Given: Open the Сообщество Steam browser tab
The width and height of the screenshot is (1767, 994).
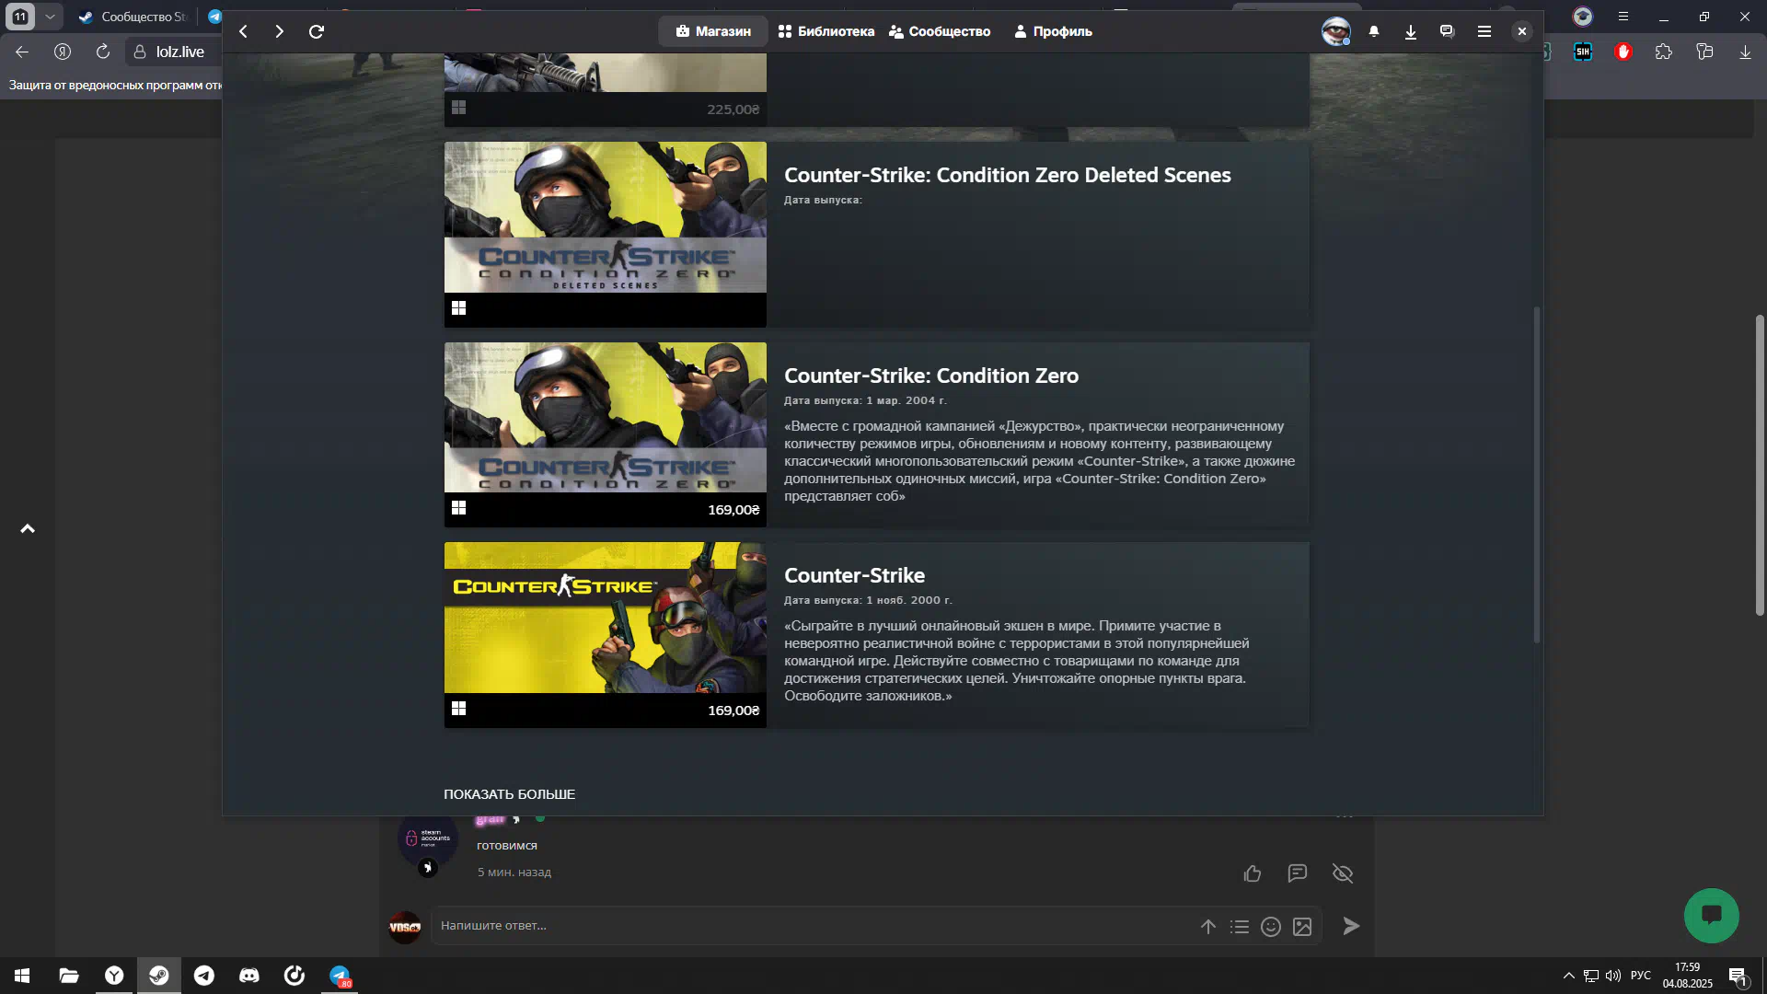Looking at the screenshot, I should tap(133, 17).
